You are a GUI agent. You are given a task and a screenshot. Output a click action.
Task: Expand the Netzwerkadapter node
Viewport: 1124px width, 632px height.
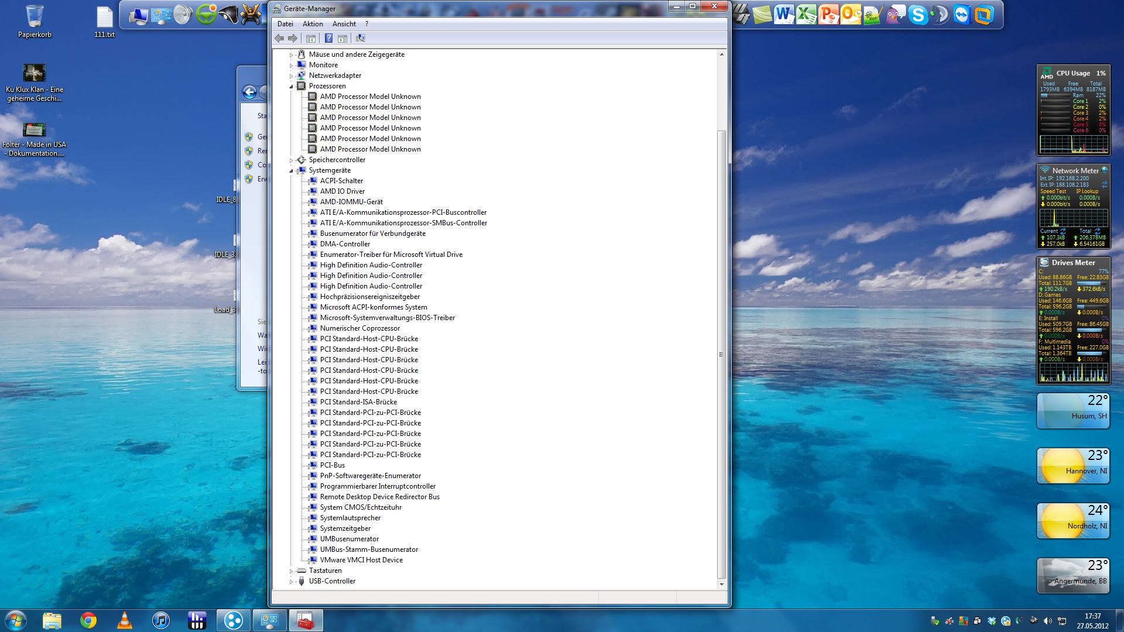291,76
